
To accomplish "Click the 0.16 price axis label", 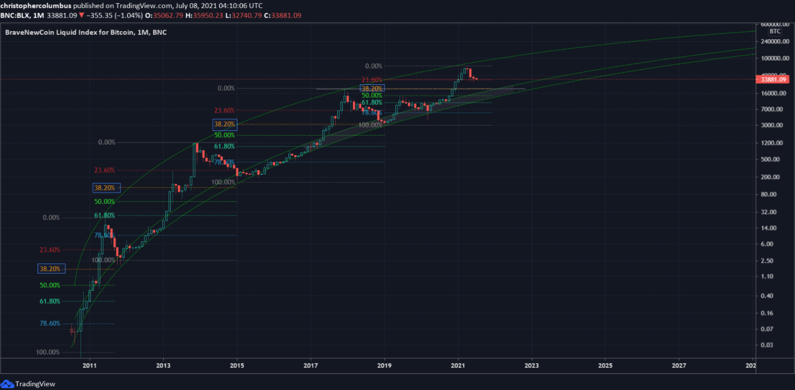I will (767, 313).
